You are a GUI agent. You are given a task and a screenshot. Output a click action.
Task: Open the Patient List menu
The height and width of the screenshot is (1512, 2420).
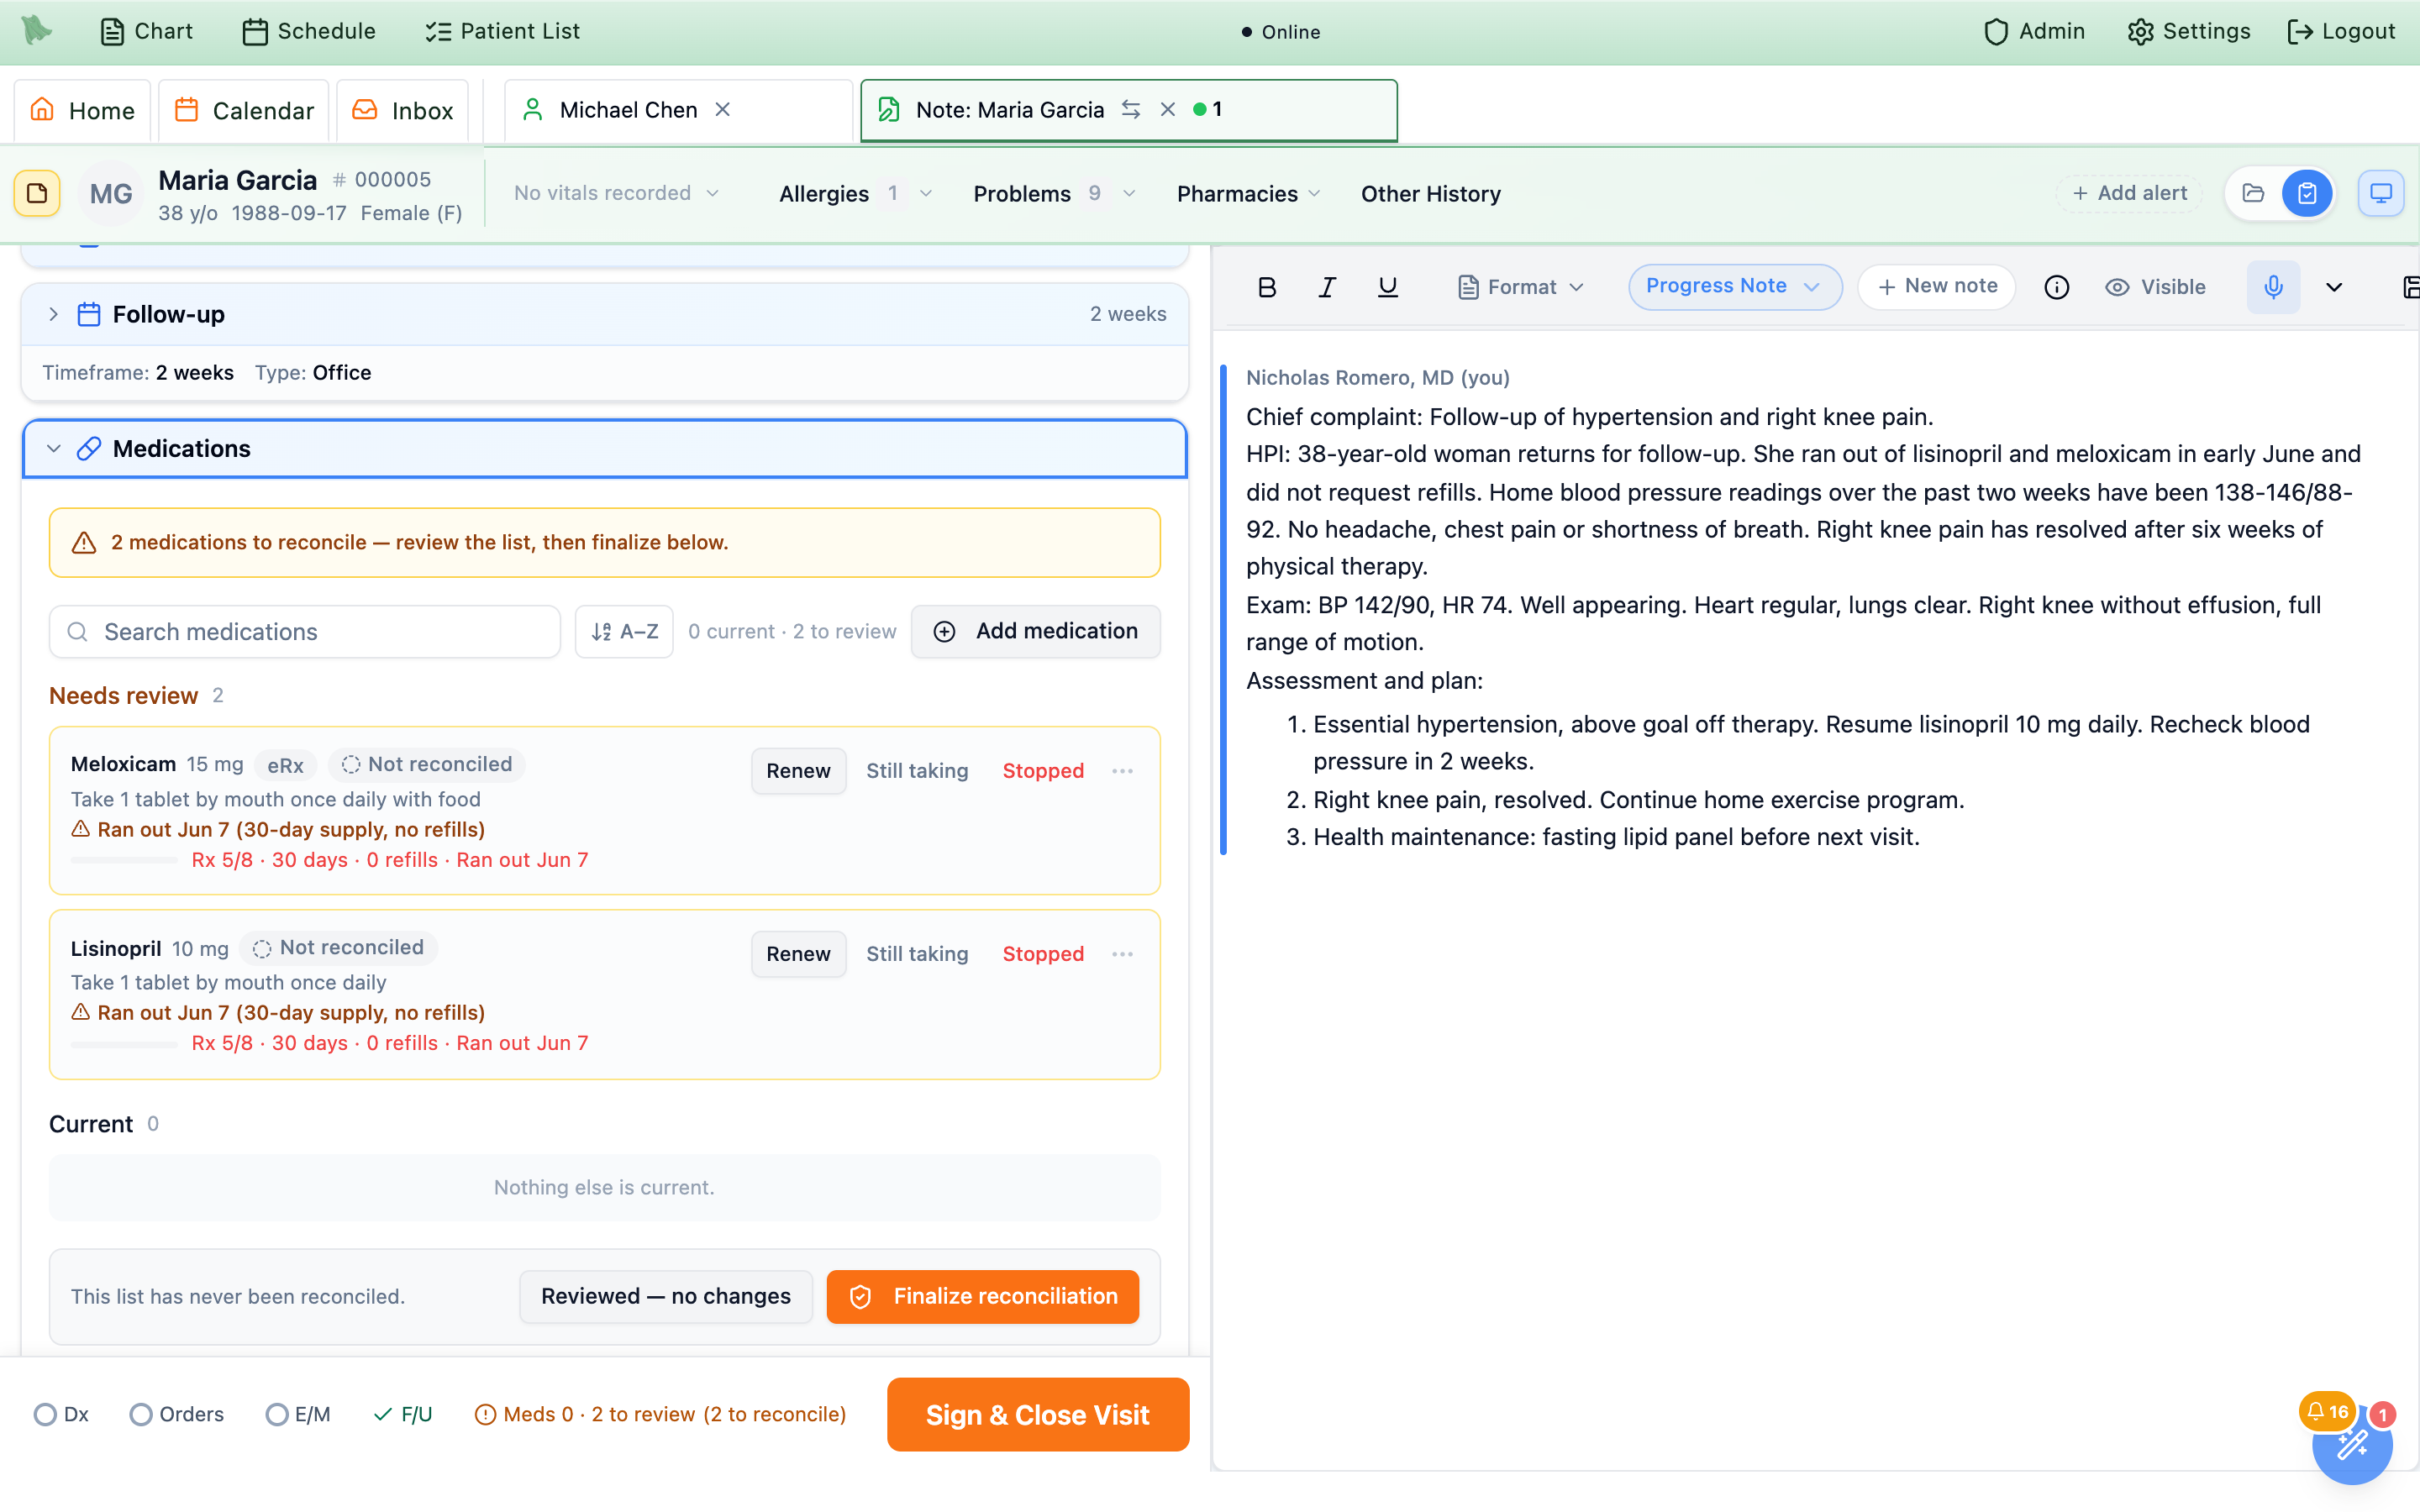[502, 31]
